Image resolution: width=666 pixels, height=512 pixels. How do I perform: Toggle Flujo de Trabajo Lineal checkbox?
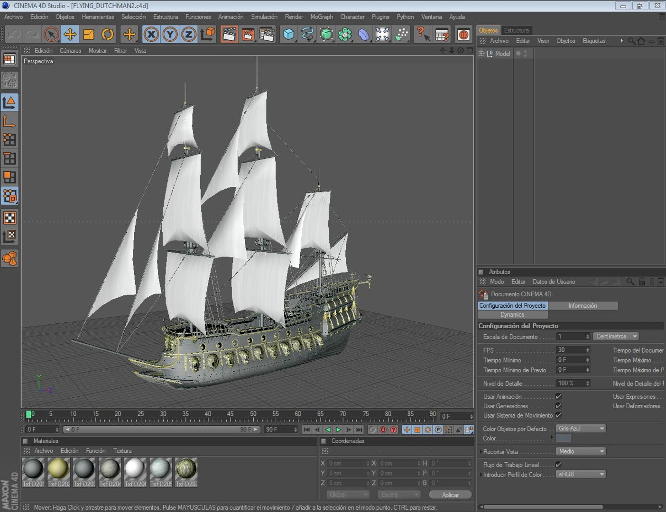(x=558, y=465)
